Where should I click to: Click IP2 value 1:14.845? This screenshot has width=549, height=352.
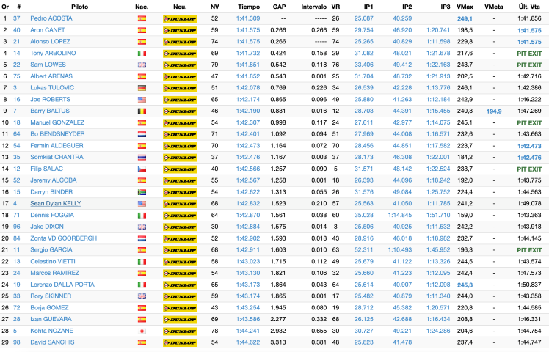coord(399,215)
